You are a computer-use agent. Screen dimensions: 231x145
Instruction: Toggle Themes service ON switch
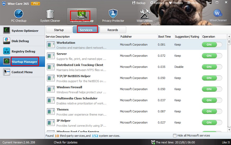(x=212, y=112)
